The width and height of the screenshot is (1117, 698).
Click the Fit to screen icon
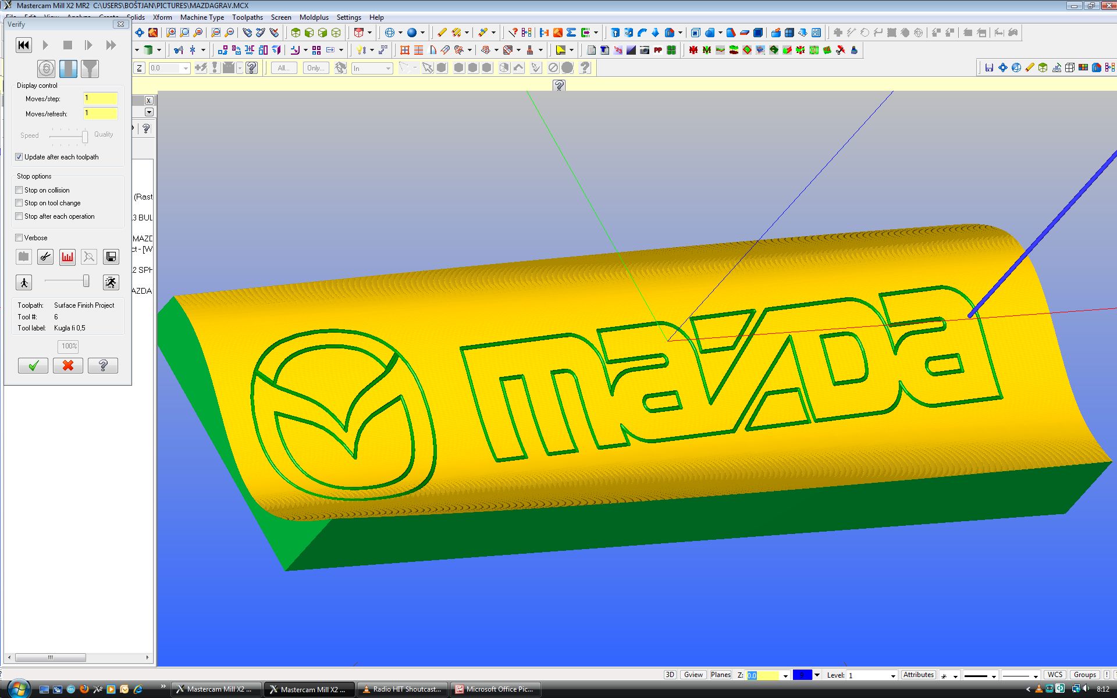tap(139, 33)
